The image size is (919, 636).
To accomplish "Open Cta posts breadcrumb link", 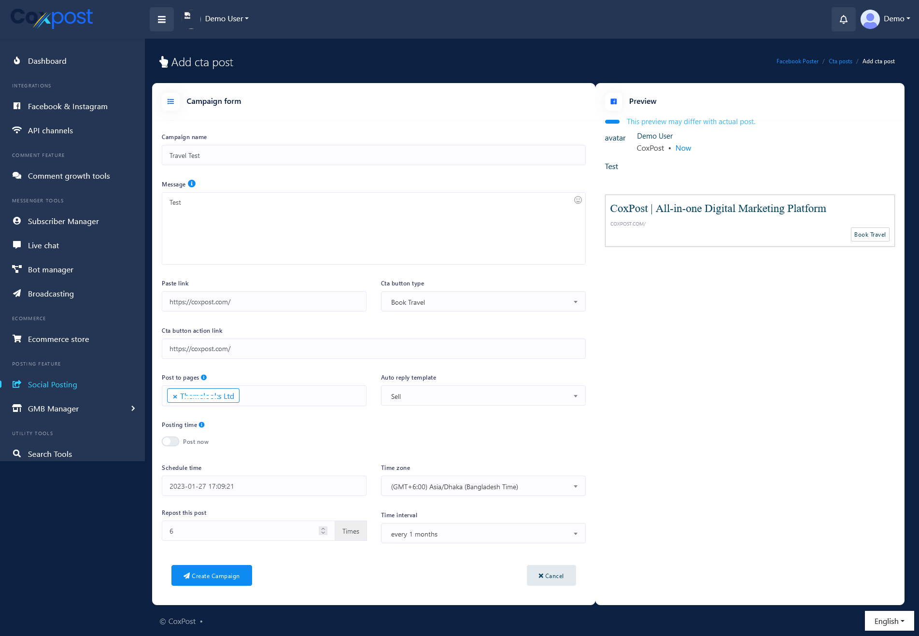I will point(840,61).
